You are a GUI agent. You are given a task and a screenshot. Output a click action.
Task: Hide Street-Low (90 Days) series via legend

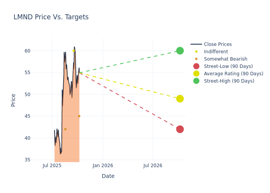point(228,66)
